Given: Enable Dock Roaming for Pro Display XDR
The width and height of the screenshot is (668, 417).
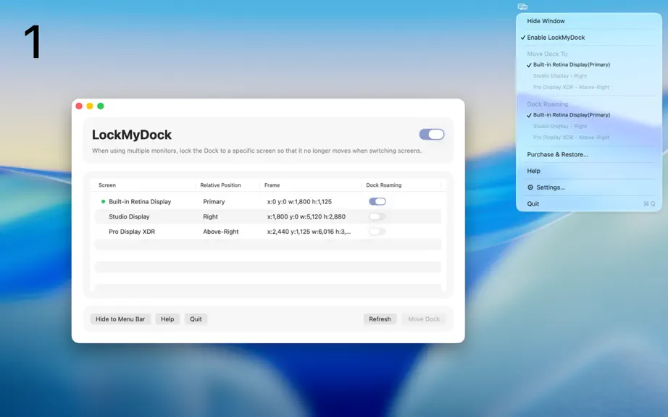Looking at the screenshot, I should (377, 232).
